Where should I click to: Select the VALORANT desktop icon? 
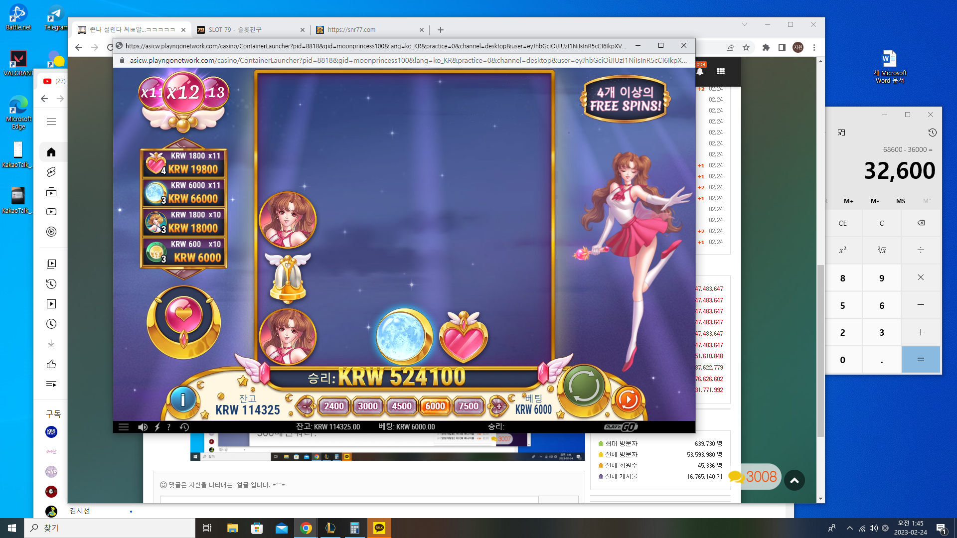pyautogui.click(x=18, y=63)
